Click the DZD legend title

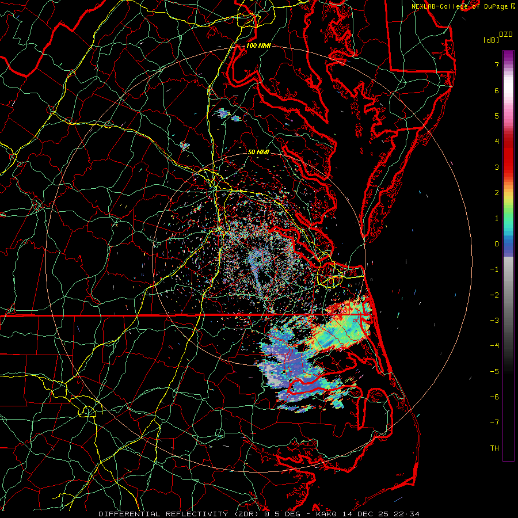point(505,35)
